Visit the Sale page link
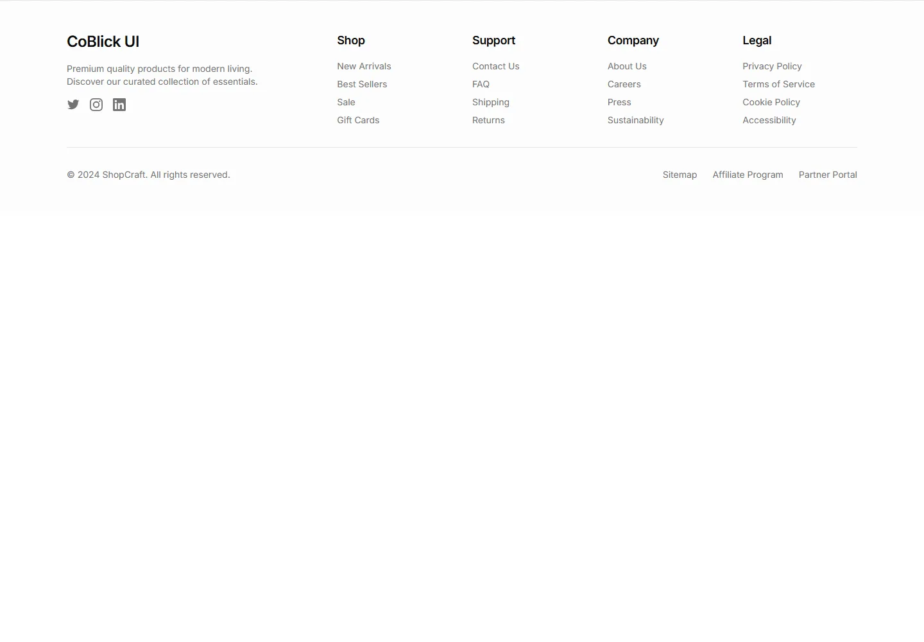The image size is (924, 642). (x=346, y=102)
